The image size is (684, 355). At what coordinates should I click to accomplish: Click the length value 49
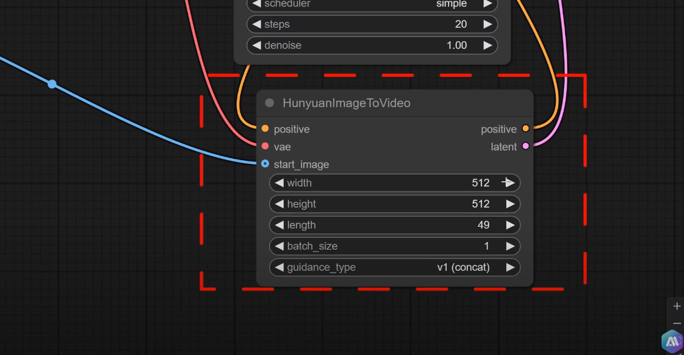(x=483, y=225)
